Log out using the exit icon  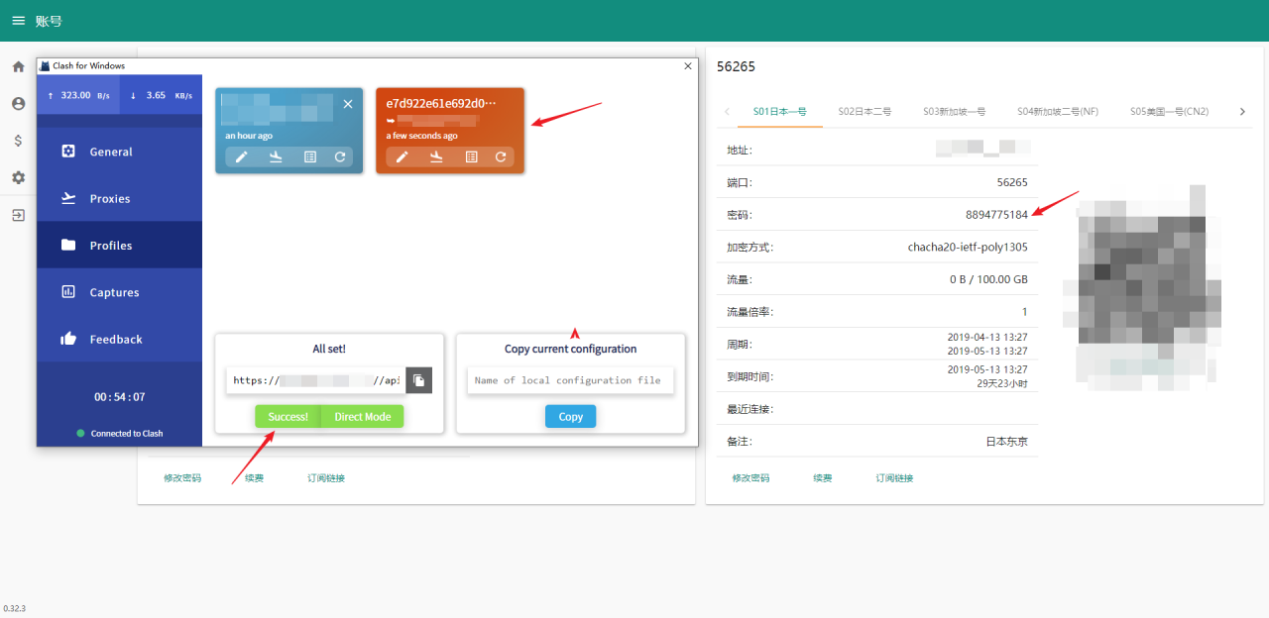[x=17, y=214]
